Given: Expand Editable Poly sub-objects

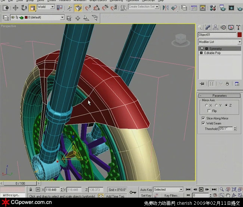Looking at the screenshot, I should click(201, 53).
